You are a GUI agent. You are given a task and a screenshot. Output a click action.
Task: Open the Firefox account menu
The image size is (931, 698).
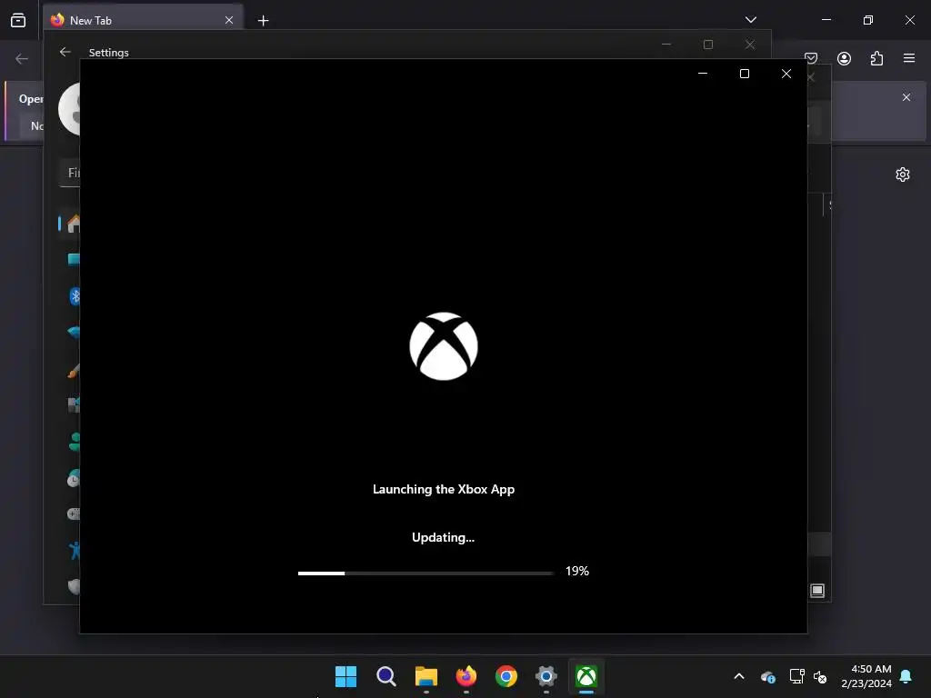tap(844, 58)
